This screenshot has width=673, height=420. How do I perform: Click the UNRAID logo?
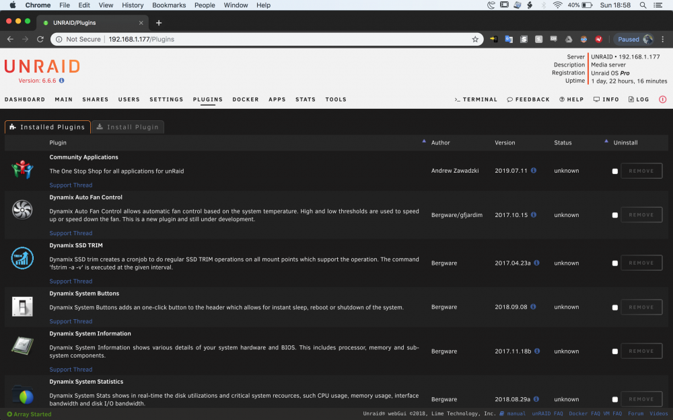tap(42, 67)
